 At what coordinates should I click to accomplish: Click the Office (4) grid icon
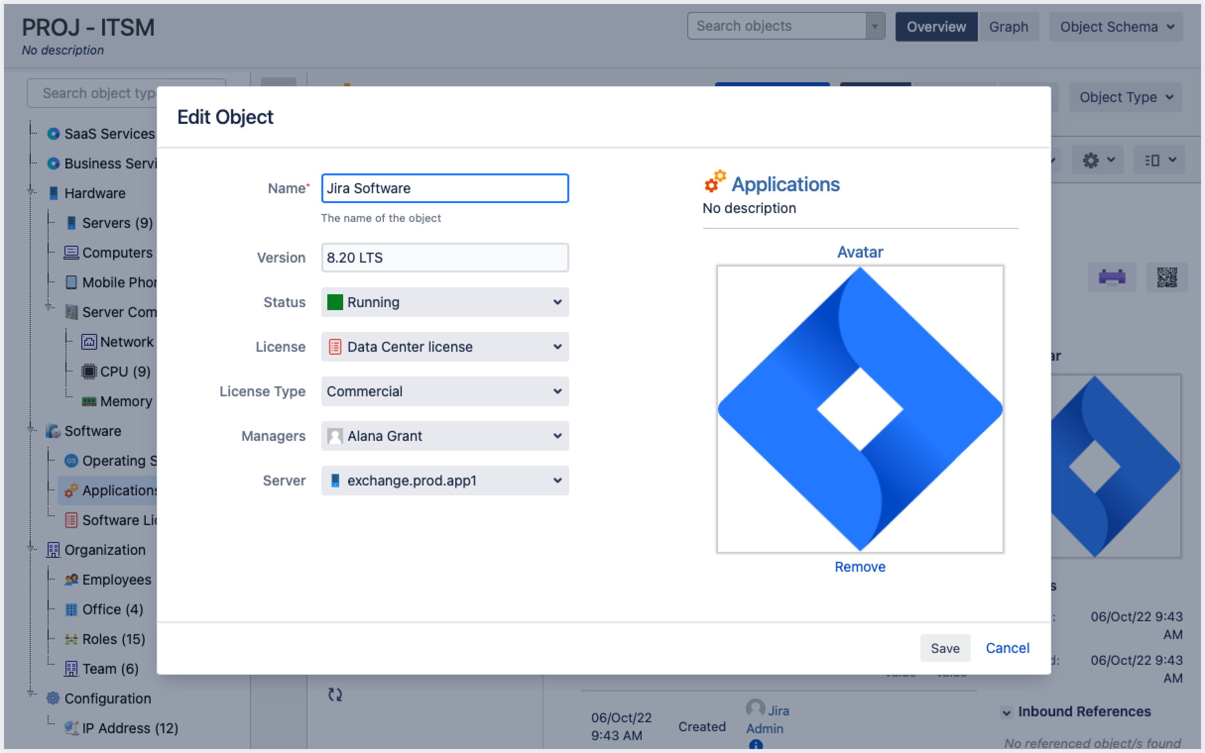(71, 609)
